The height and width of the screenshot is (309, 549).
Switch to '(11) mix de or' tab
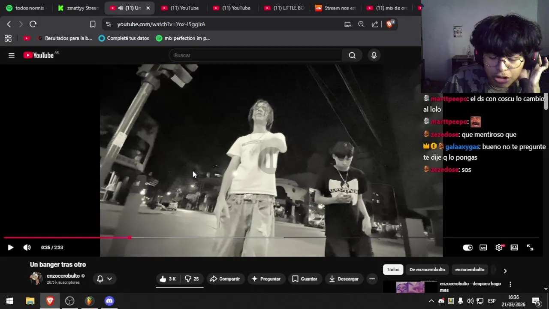387,8
